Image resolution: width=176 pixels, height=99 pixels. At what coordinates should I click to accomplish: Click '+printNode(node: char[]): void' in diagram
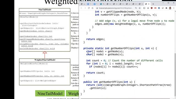click(x=37, y=49)
